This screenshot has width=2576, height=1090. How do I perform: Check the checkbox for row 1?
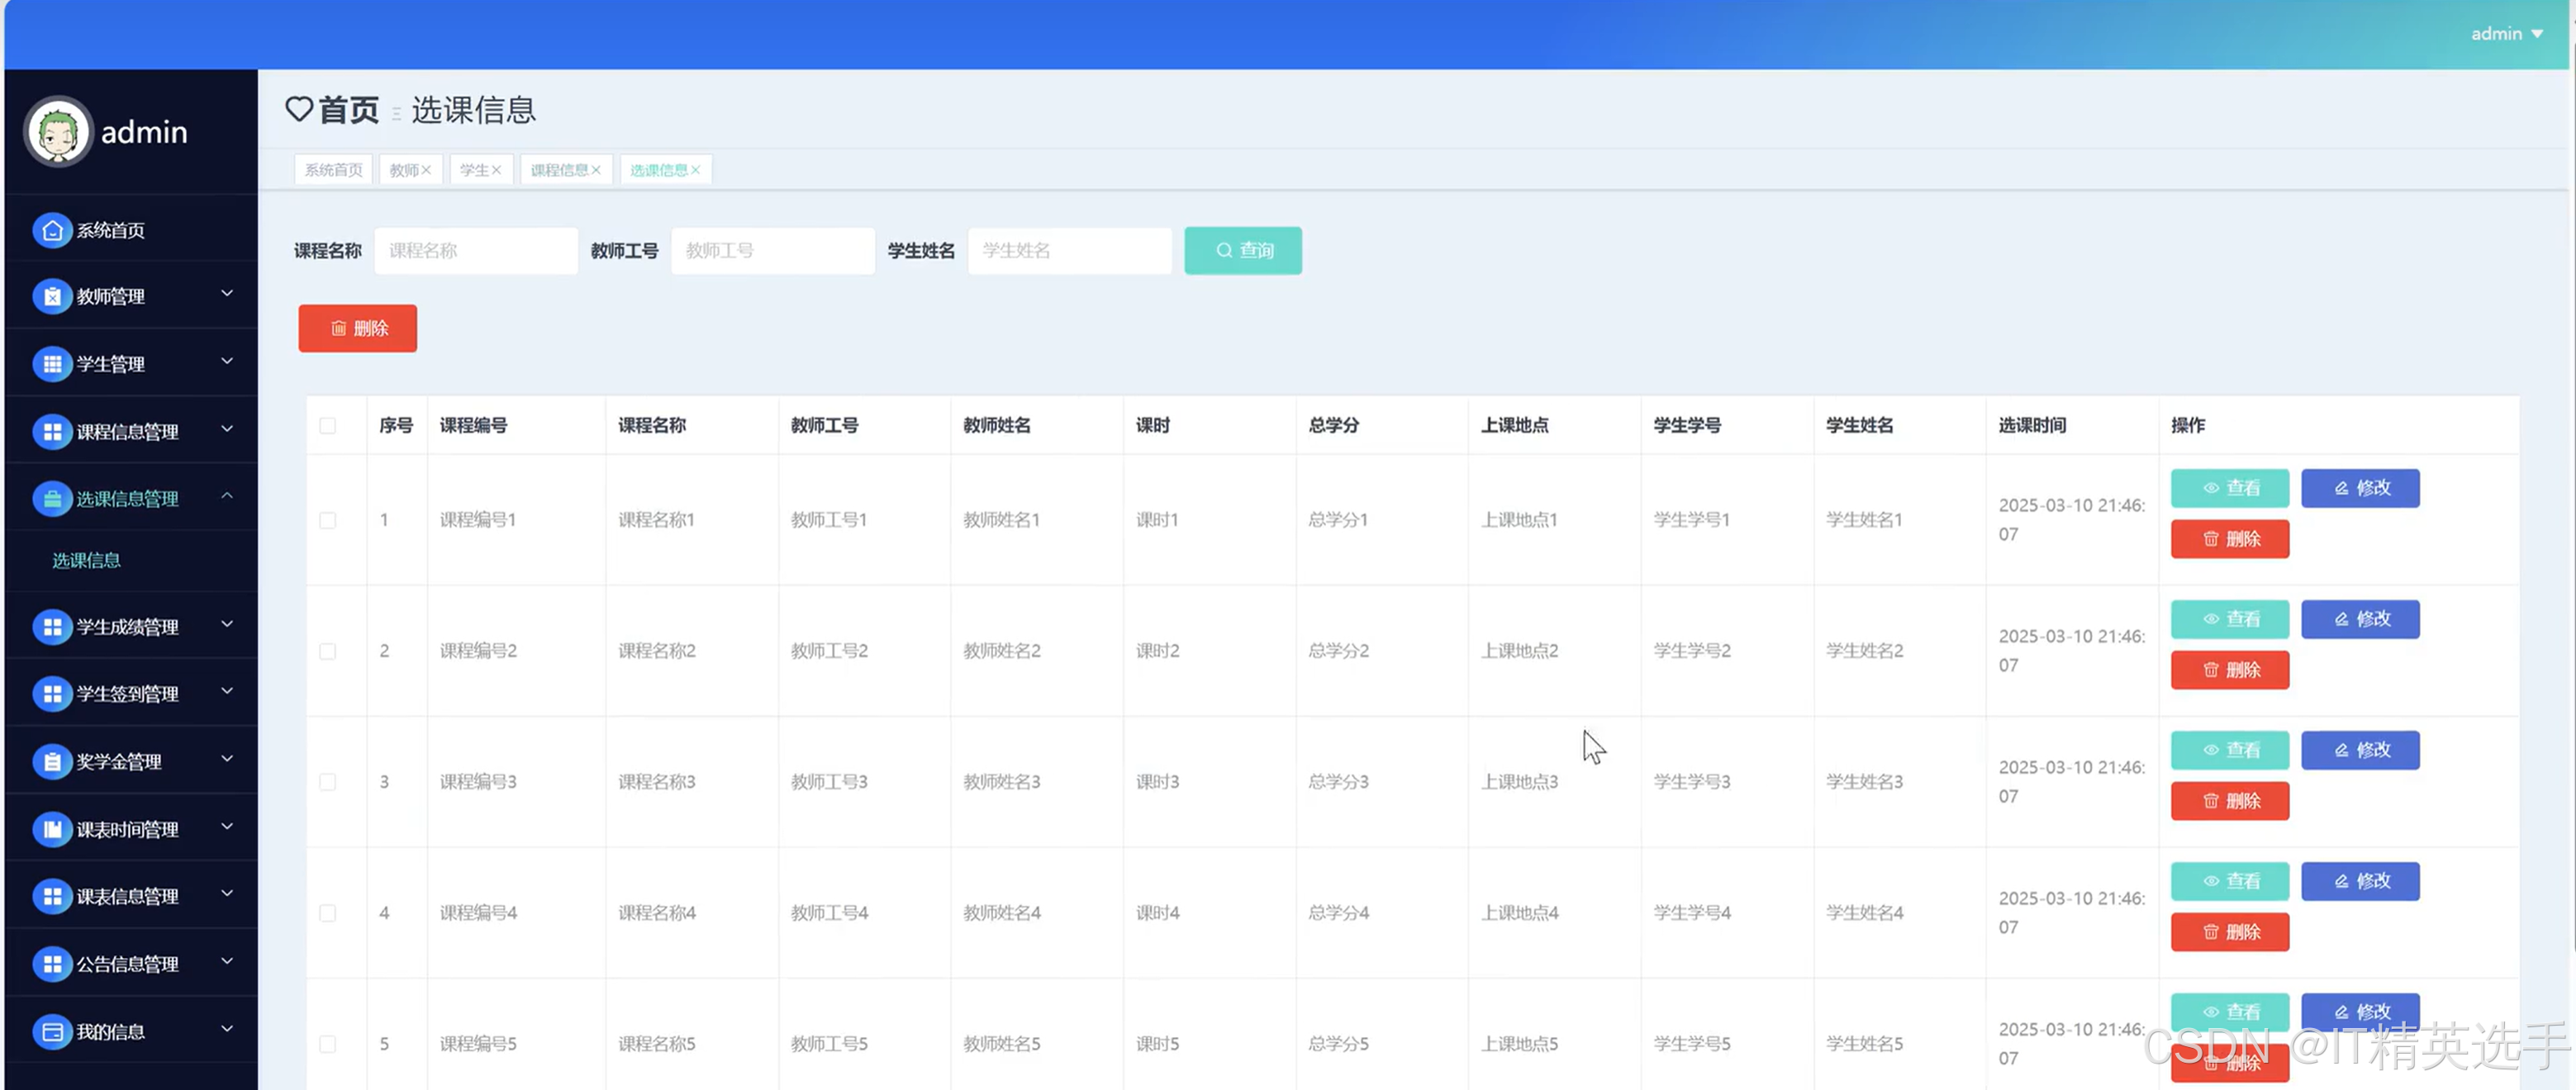(x=328, y=520)
